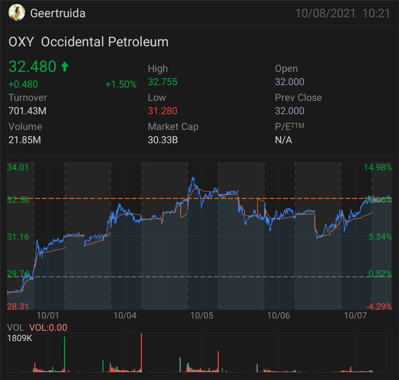Viewport: 399px width, 380px height.
Task: Tap the current price 32.480
Action: tap(33, 66)
